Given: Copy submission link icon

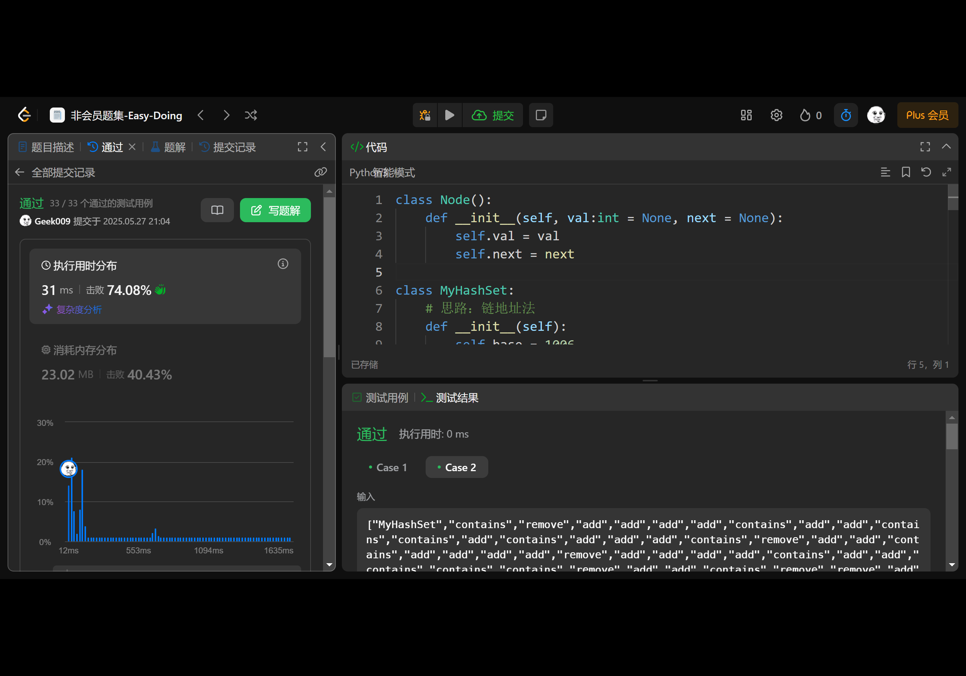Looking at the screenshot, I should (x=321, y=172).
